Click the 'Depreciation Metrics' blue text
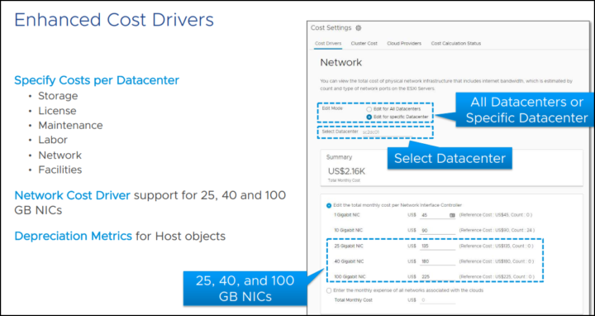The image size is (595, 316). click(x=73, y=237)
